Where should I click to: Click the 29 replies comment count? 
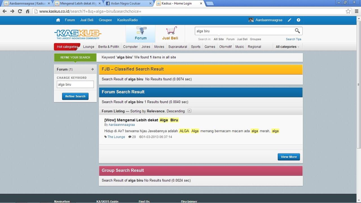132,137
